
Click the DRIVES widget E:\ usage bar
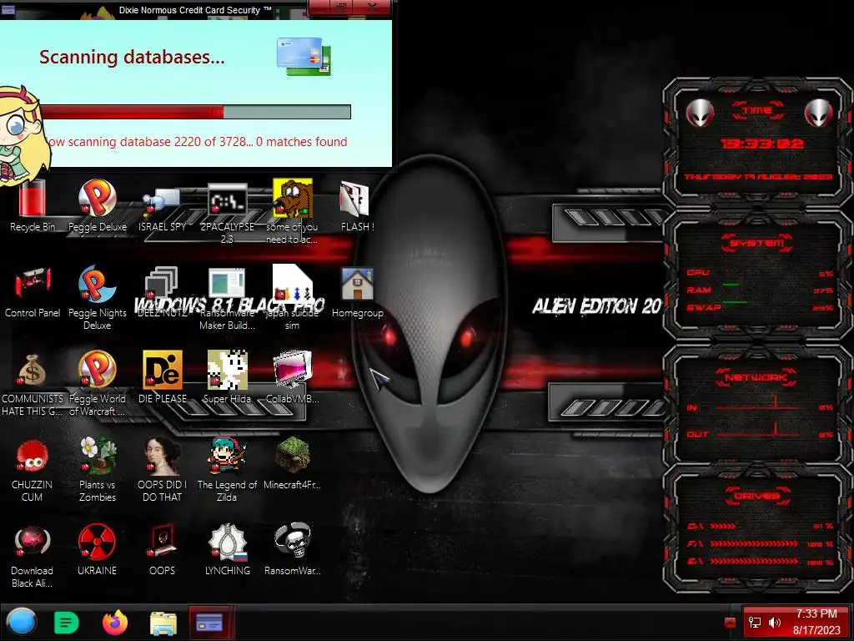click(x=754, y=561)
